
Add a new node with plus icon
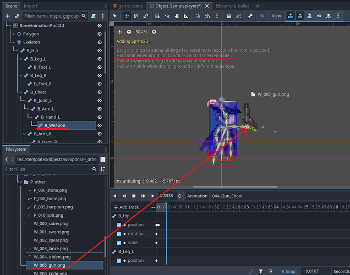point(7,16)
